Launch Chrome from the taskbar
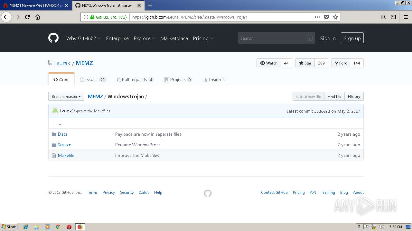This screenshot has width=412, height=231. pyautogui.click(x=58, y=227)
